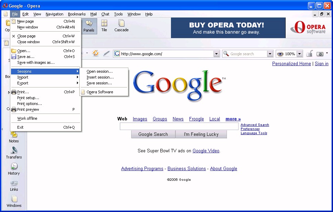Follow the Images link
Image resolution: width=333 pixels, height=212 pixels.
pyautogui.click(x=140, y=119)
